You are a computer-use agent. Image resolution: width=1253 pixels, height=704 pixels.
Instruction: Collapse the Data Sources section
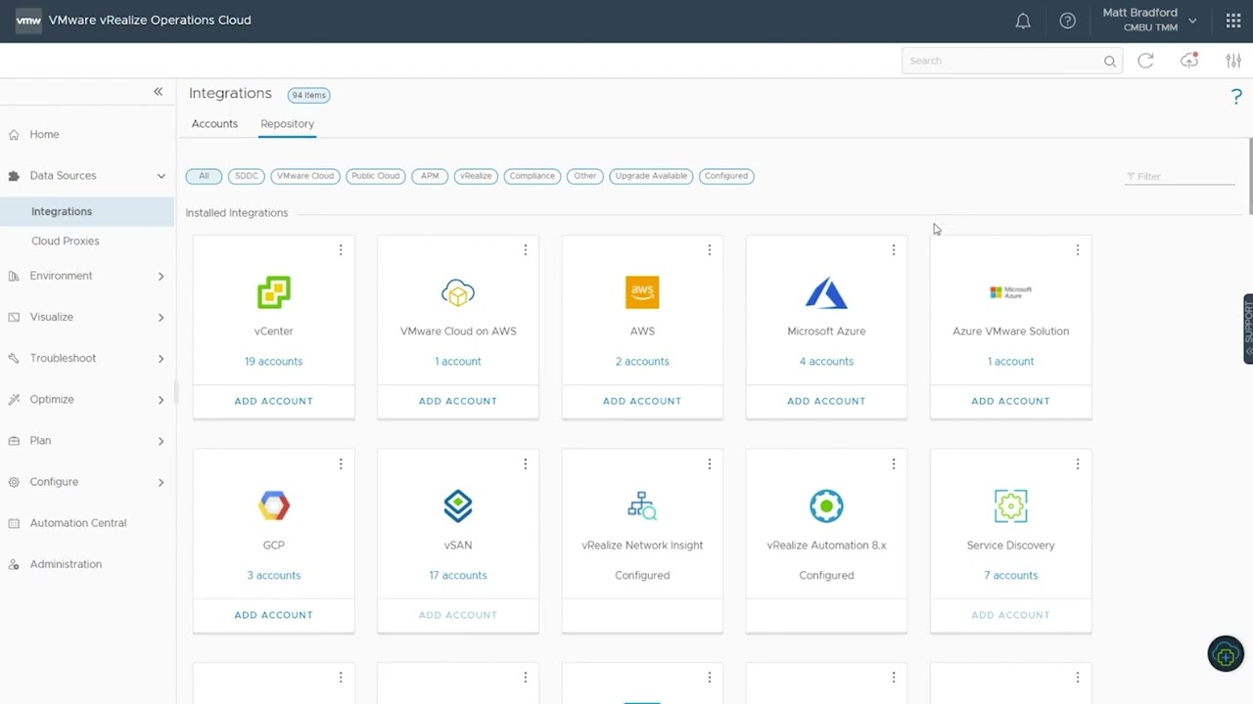[x=162, y=176]
